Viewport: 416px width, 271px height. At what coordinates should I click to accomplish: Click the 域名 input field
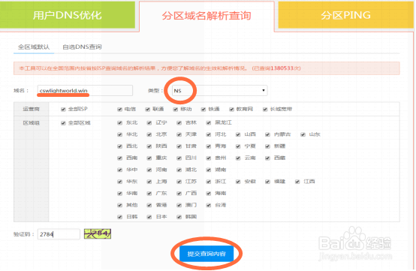click(85, 90)
